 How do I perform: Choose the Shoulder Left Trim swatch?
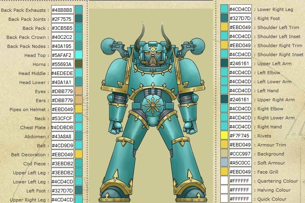[x=224, y=27]
